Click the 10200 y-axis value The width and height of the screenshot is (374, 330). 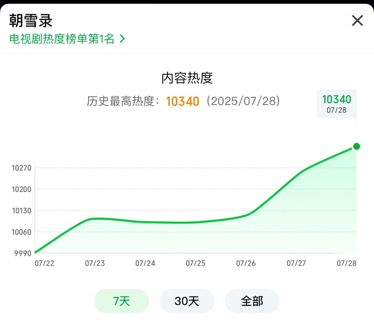click(x=21, y=189)
